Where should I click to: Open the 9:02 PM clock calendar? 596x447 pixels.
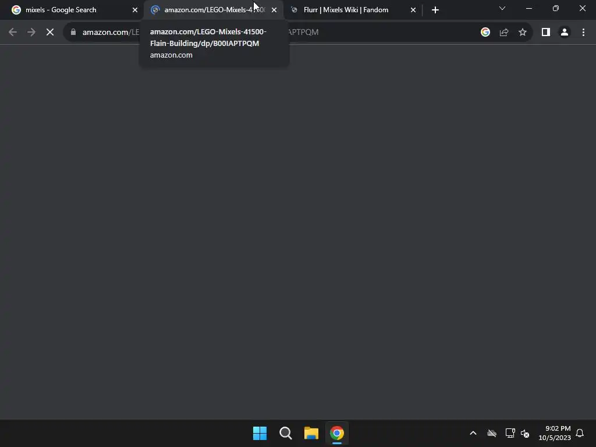coord(555,433)
